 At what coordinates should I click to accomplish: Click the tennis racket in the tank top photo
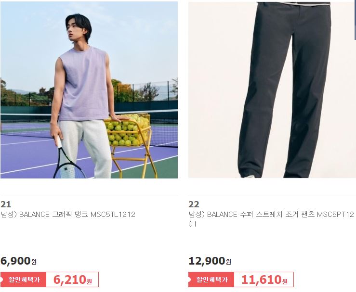click(67, 159)
